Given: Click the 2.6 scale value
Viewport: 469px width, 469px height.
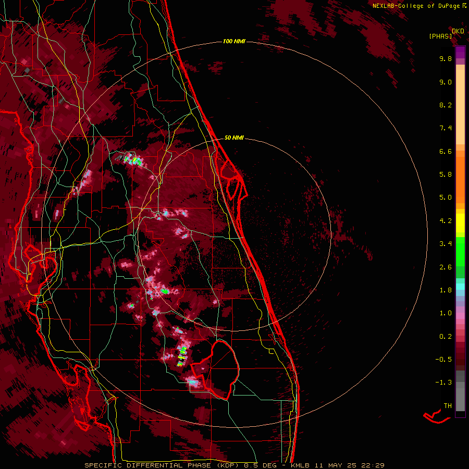Looking at the screenshot, I should [446, 267].
